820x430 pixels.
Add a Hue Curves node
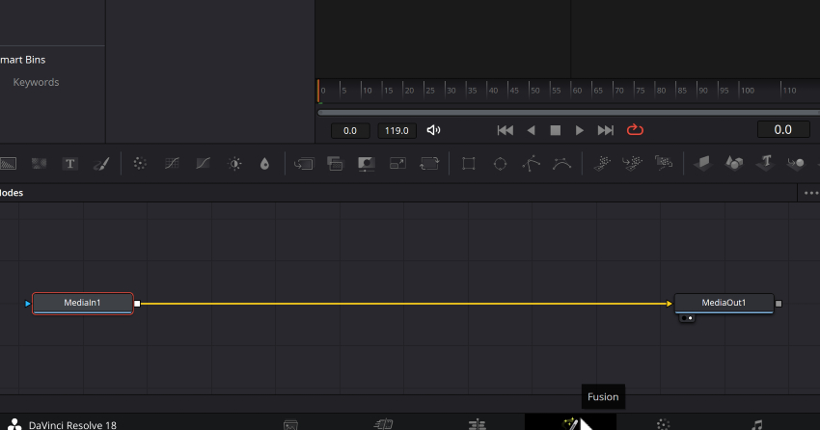(203, 164)
